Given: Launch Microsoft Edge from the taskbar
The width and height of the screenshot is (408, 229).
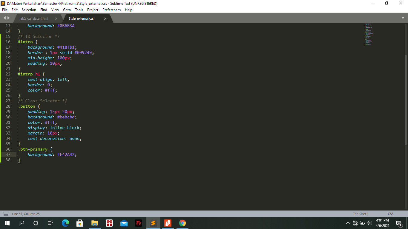Looking at the screenshot, I should [x=65, y=223].
